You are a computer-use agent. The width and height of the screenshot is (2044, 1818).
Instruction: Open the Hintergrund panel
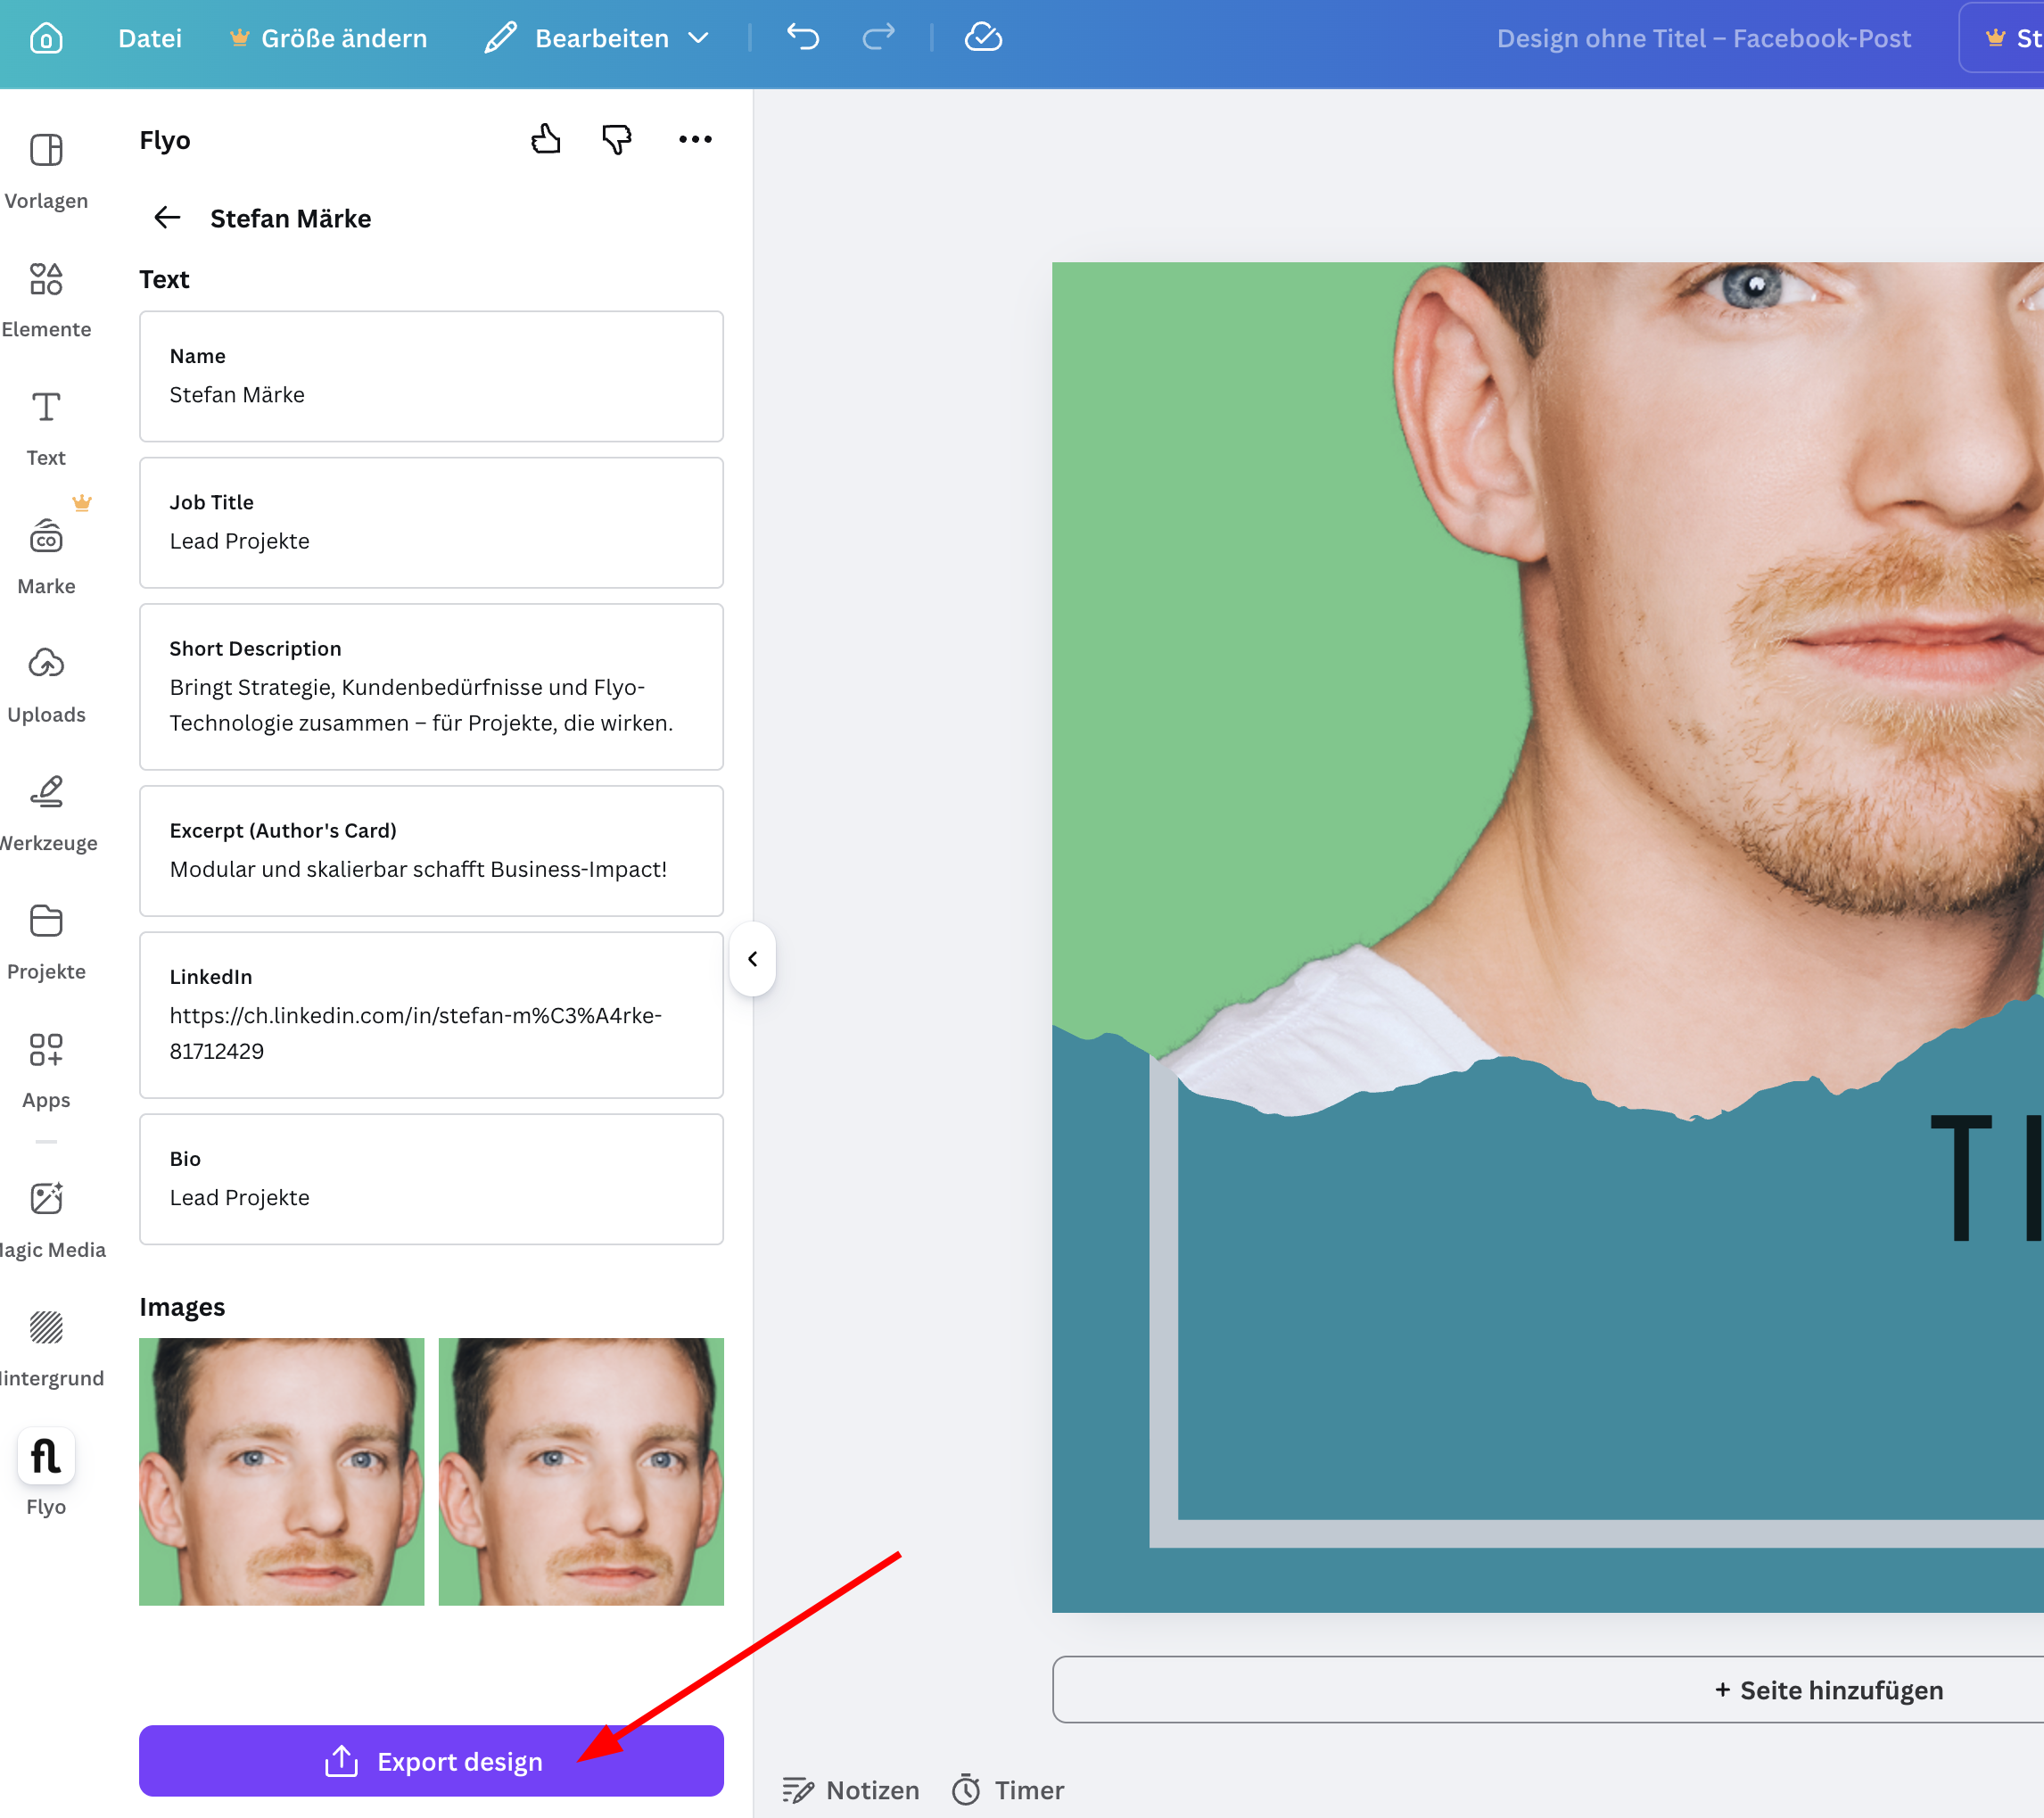(46, 1339)
